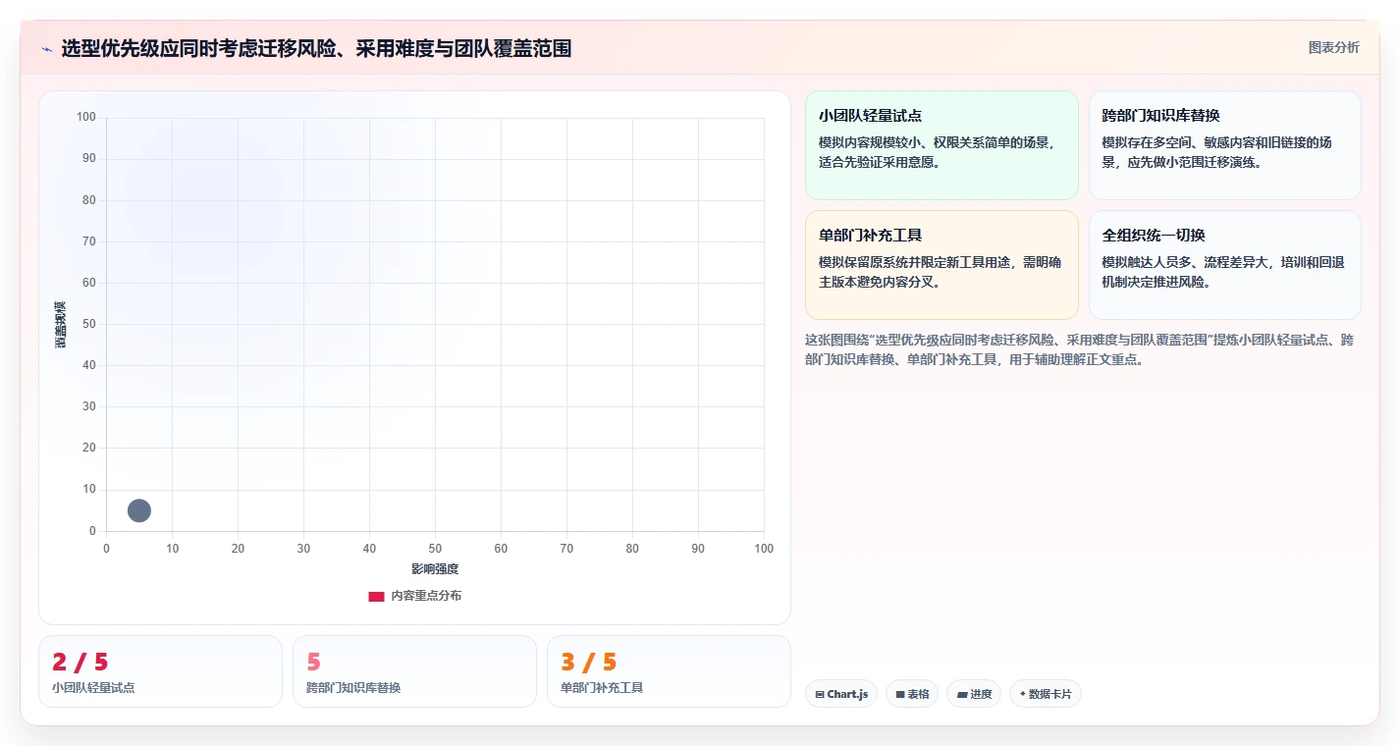Image resolution: width=1400 pixels, height=746 pixels.
Task: Click the description text 模拟触达人员多
Action: coord(1223,272)
